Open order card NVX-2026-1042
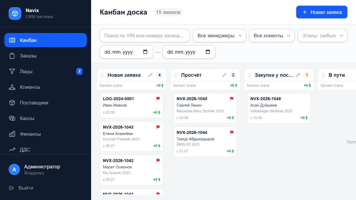 (131, 170)
